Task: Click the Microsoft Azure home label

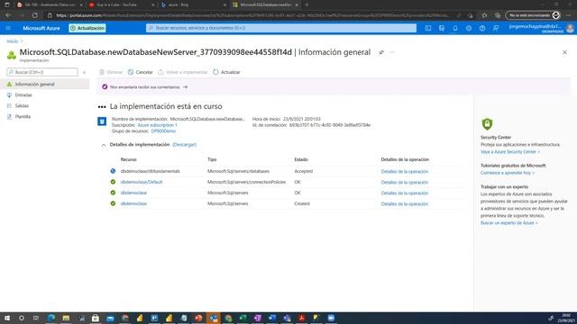Action: [x=41, y=28]
